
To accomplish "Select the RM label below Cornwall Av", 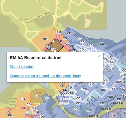I will tap(10, 115).
